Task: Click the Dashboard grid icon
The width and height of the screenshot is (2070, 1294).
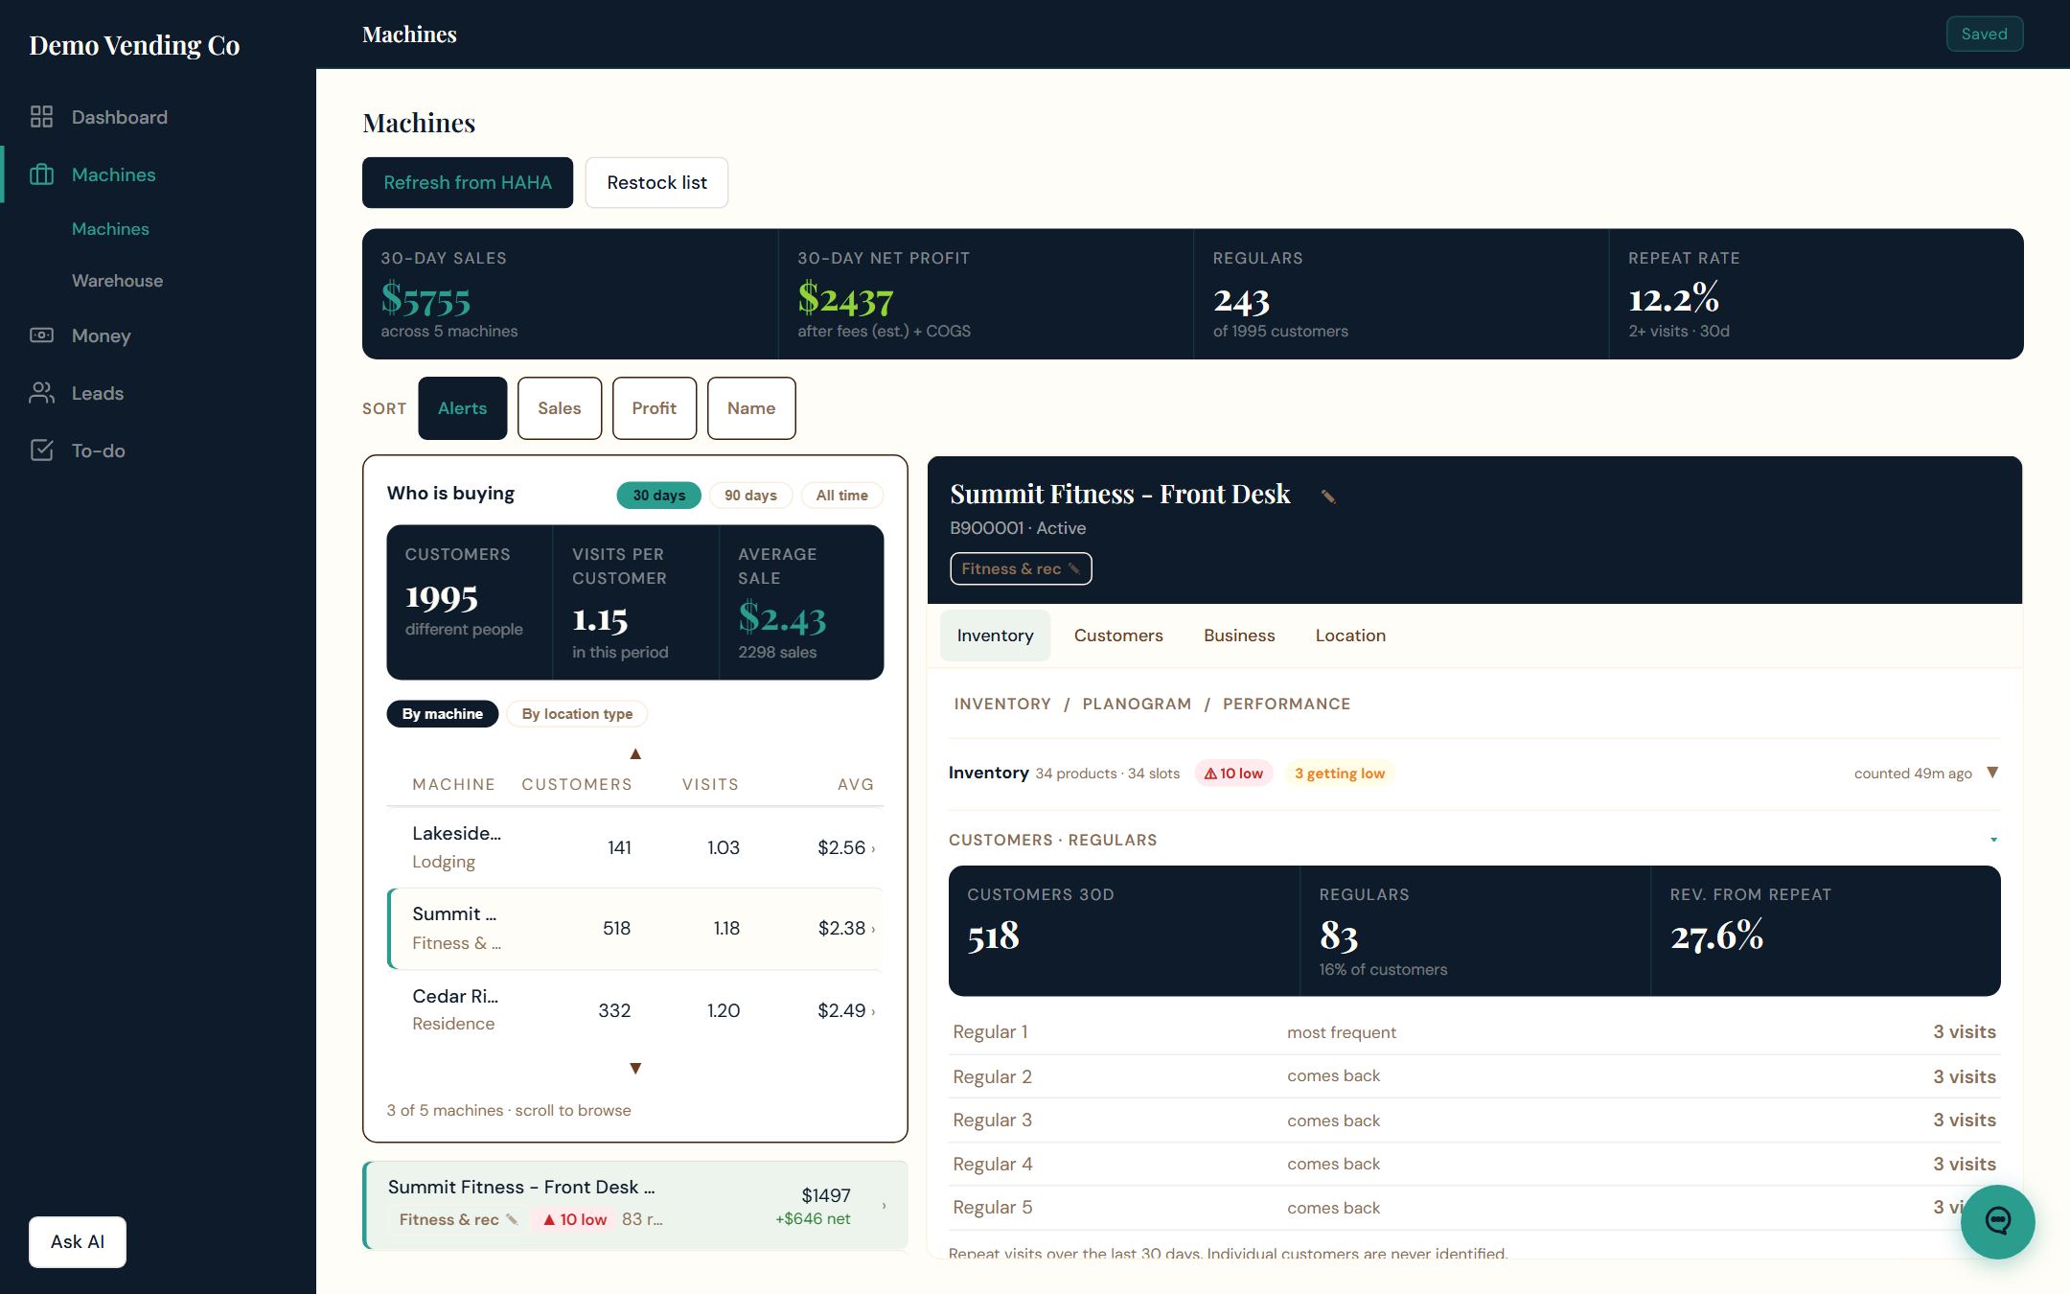Action: 41,117
